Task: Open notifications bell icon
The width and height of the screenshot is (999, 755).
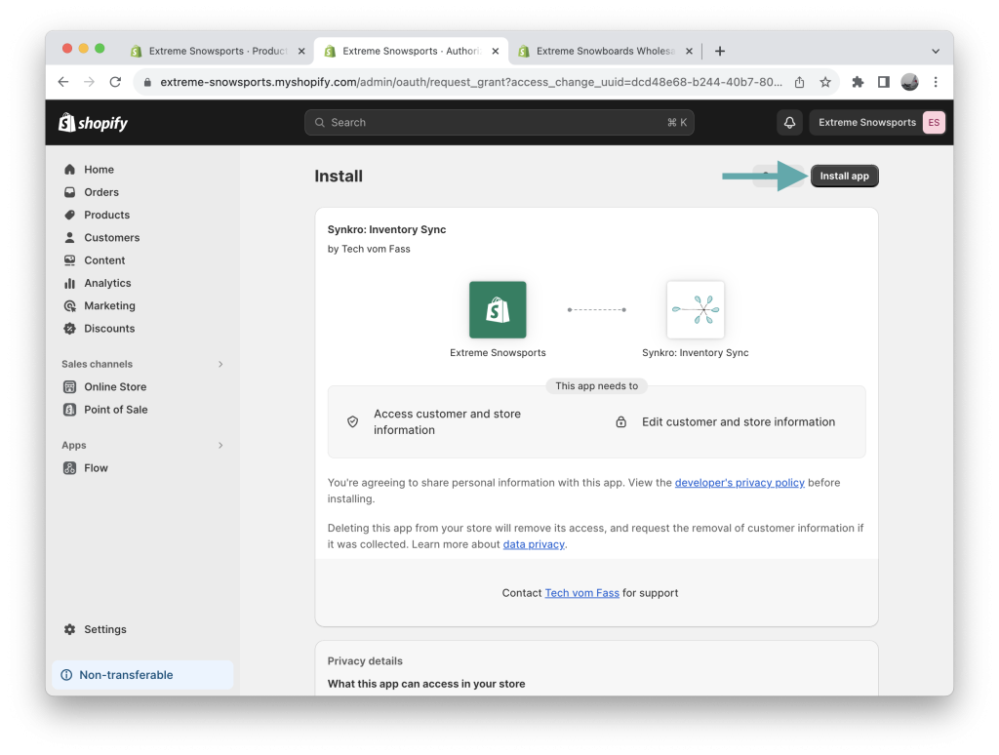Action: [789, 122]
